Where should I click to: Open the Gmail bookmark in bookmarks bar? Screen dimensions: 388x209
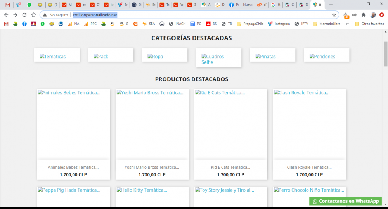6,24
